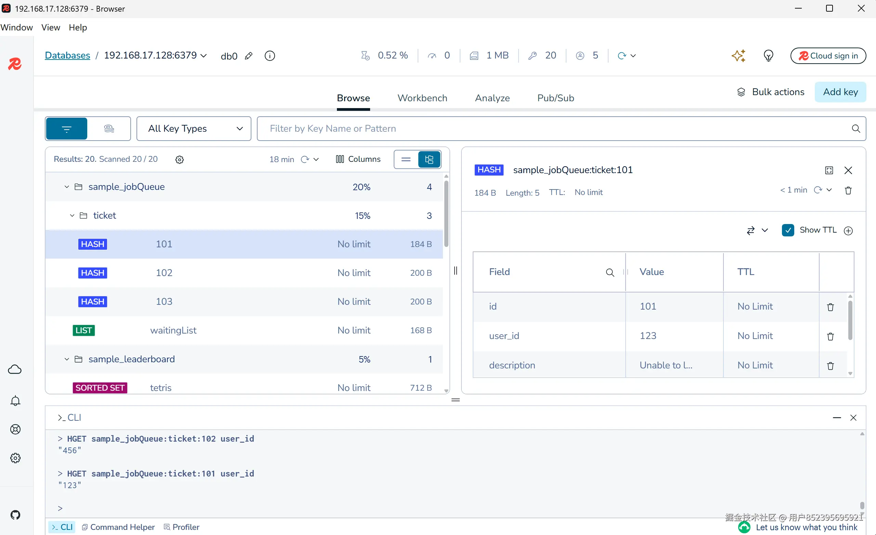The image size is (876, 535).
Task: Click the lightbulb insights icon
Action: [x=768, y=56]
